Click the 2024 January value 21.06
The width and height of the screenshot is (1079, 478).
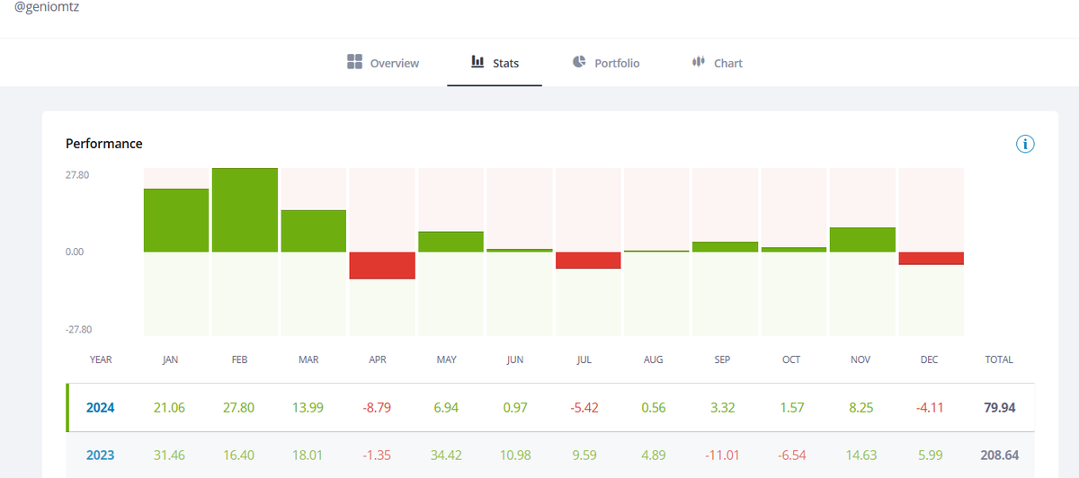pyautogui.click(x=170, y=408)
